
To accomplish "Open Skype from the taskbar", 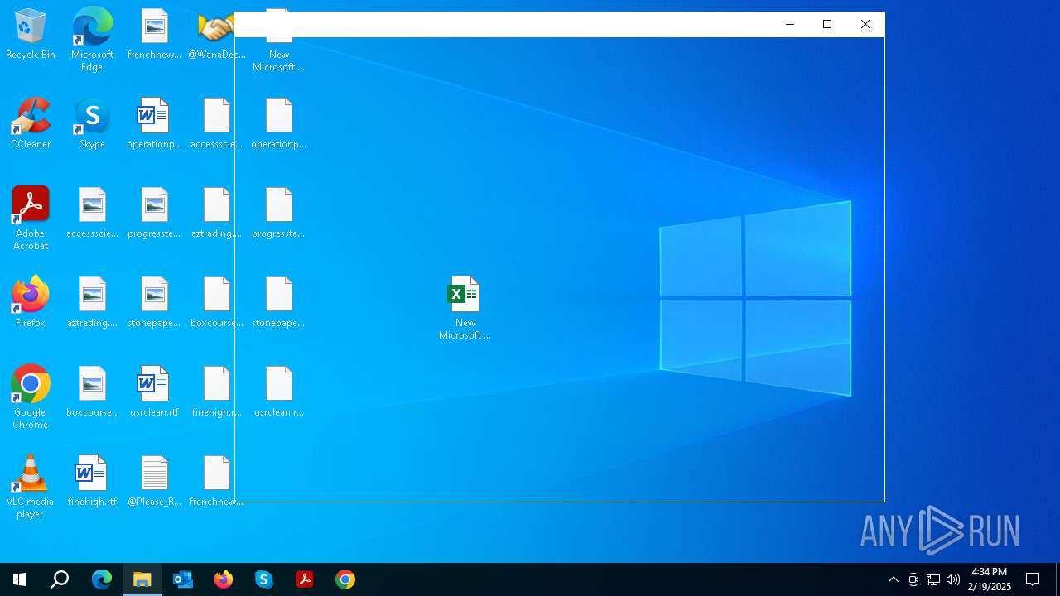I will 264,579.
